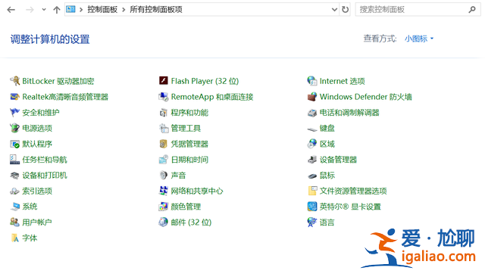Expand the chevron after 控制面板 breadcrumb
Image resolution: width=485 pixels, height=277 pixels.
[x=124, y=10]
